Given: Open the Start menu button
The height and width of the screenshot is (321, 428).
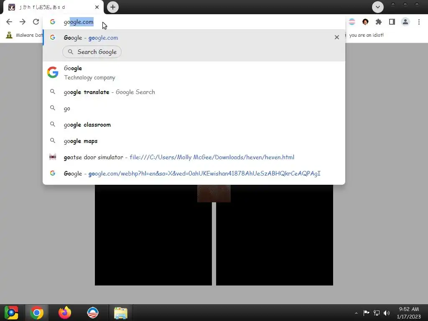Looking at the screenshot, I should [x=11, y=313].
